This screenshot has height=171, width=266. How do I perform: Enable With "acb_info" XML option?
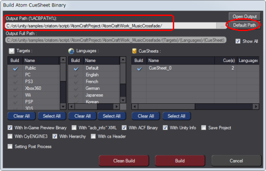pos(74,127)
